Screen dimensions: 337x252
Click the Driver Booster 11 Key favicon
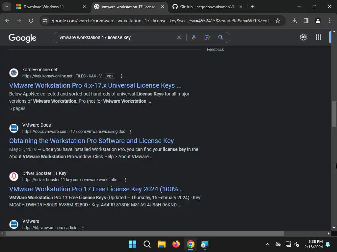coord(14,176)
